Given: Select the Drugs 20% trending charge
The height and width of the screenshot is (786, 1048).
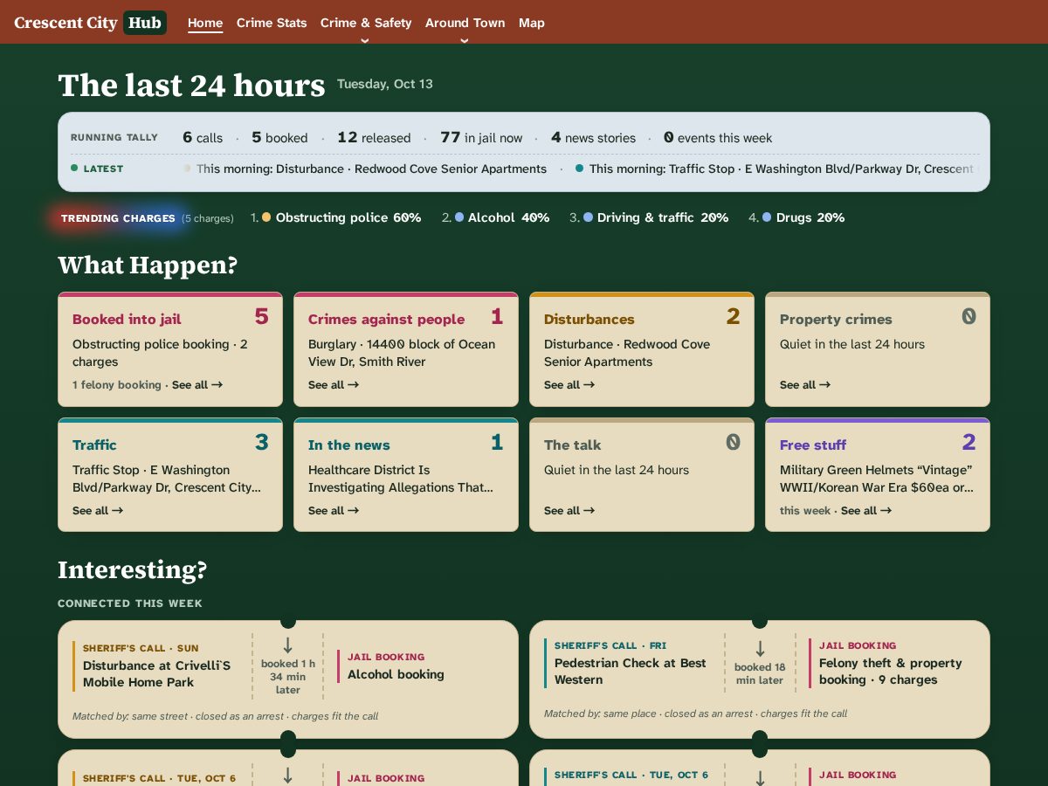Looking at the screenshot, I should 796,217.
